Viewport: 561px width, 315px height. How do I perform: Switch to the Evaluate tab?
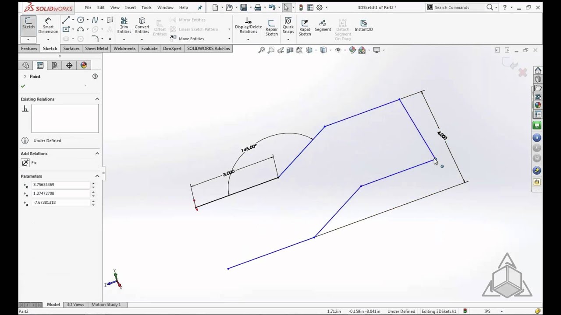pos(149,49)
